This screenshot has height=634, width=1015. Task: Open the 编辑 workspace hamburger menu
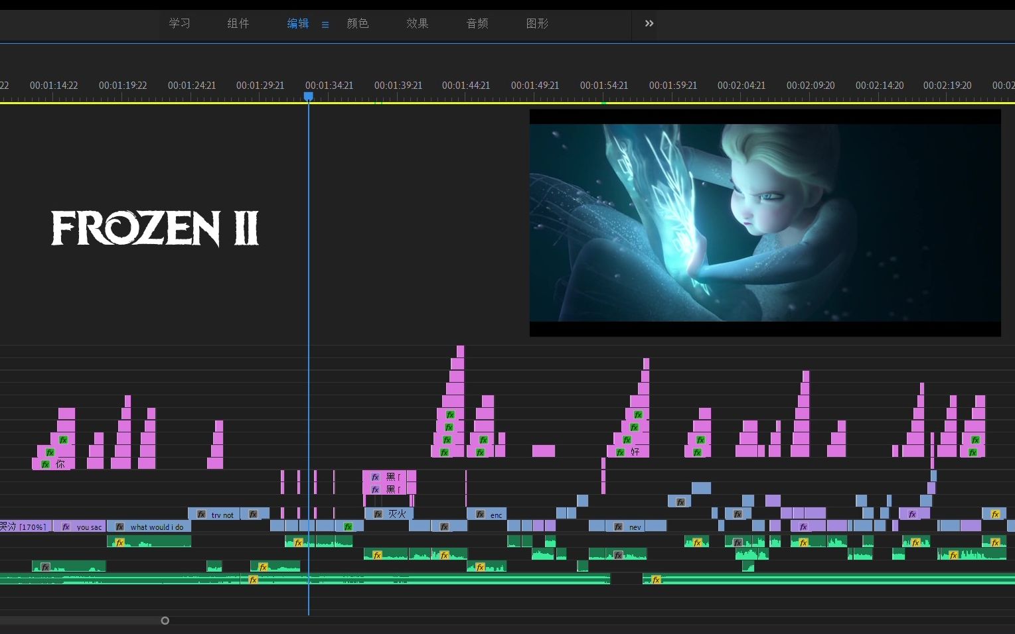click(325, 25)
